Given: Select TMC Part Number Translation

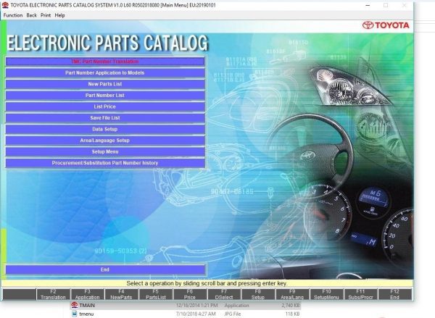Looking at the screenshot, I should (105, 62).
